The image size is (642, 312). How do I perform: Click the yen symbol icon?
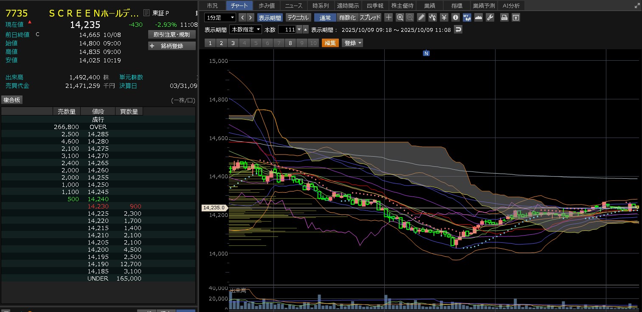(444, 17)
